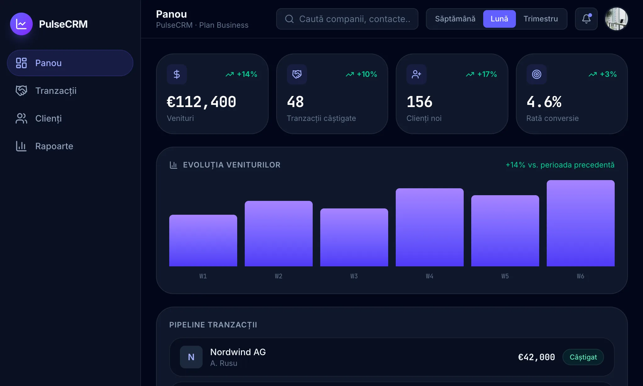Image resolution: width=643 pixels, height=386 pixels.
Task: Click the €112,400 revenue value
Action: pos(201,102)
